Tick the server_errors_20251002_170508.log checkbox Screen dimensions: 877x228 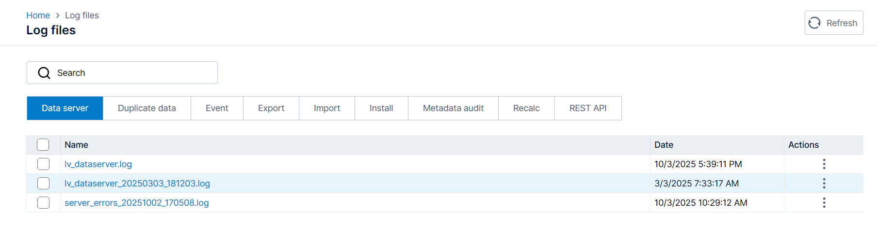pyautogui.click(x=43, y=203)
